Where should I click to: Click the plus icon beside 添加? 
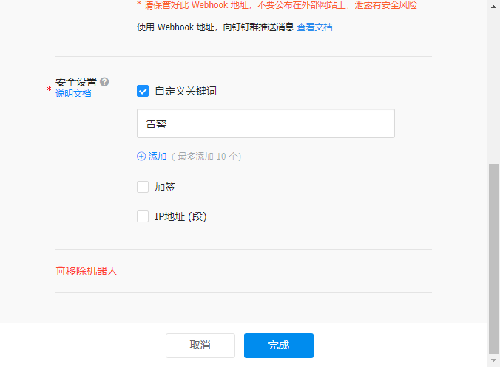141,157
